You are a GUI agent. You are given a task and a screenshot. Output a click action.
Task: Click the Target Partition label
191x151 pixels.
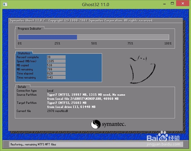point(27,103)
